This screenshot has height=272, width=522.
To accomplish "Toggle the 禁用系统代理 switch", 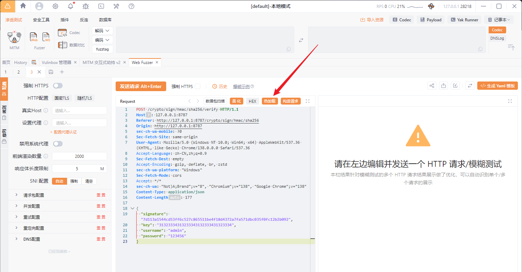I will click(58, 144).
